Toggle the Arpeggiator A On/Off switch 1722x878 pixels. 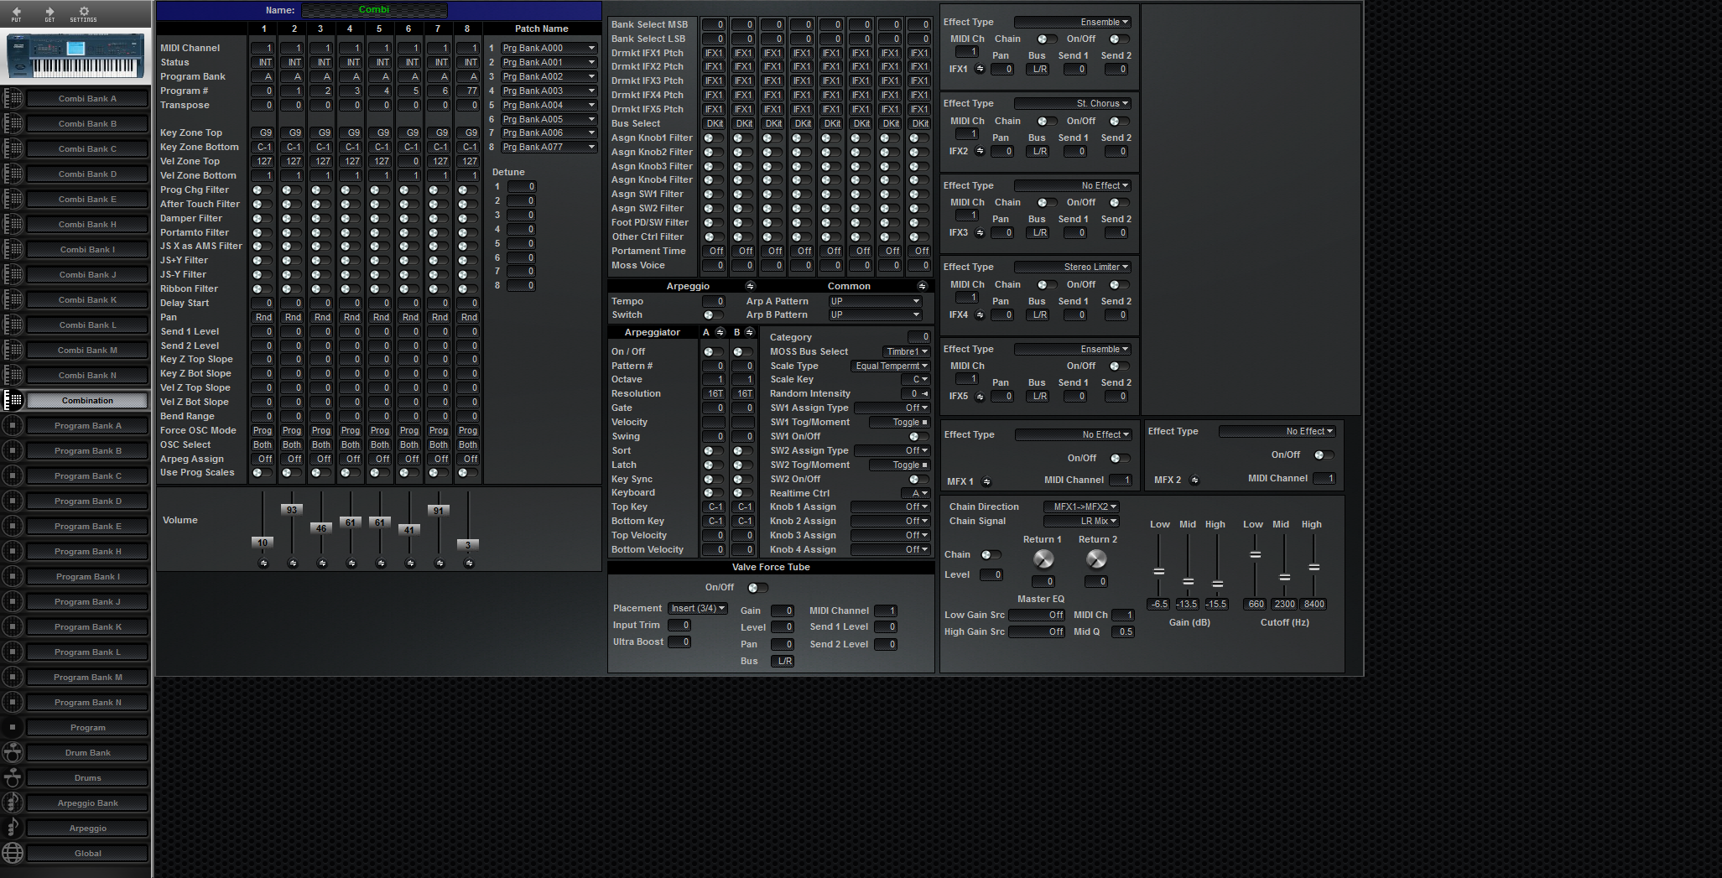pyautogui.click(x=713, y=351)
